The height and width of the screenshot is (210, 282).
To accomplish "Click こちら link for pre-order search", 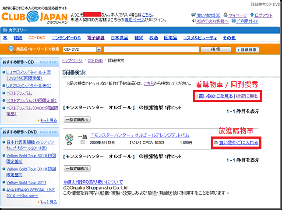I will [x=149, y=84].
